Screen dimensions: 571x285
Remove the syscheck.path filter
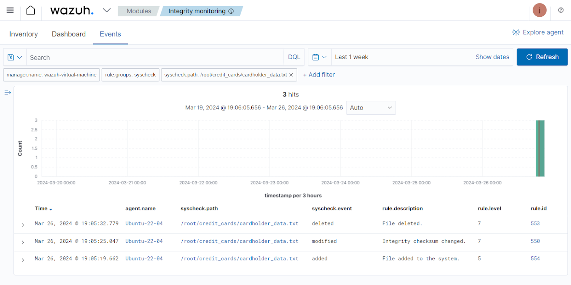291,75
